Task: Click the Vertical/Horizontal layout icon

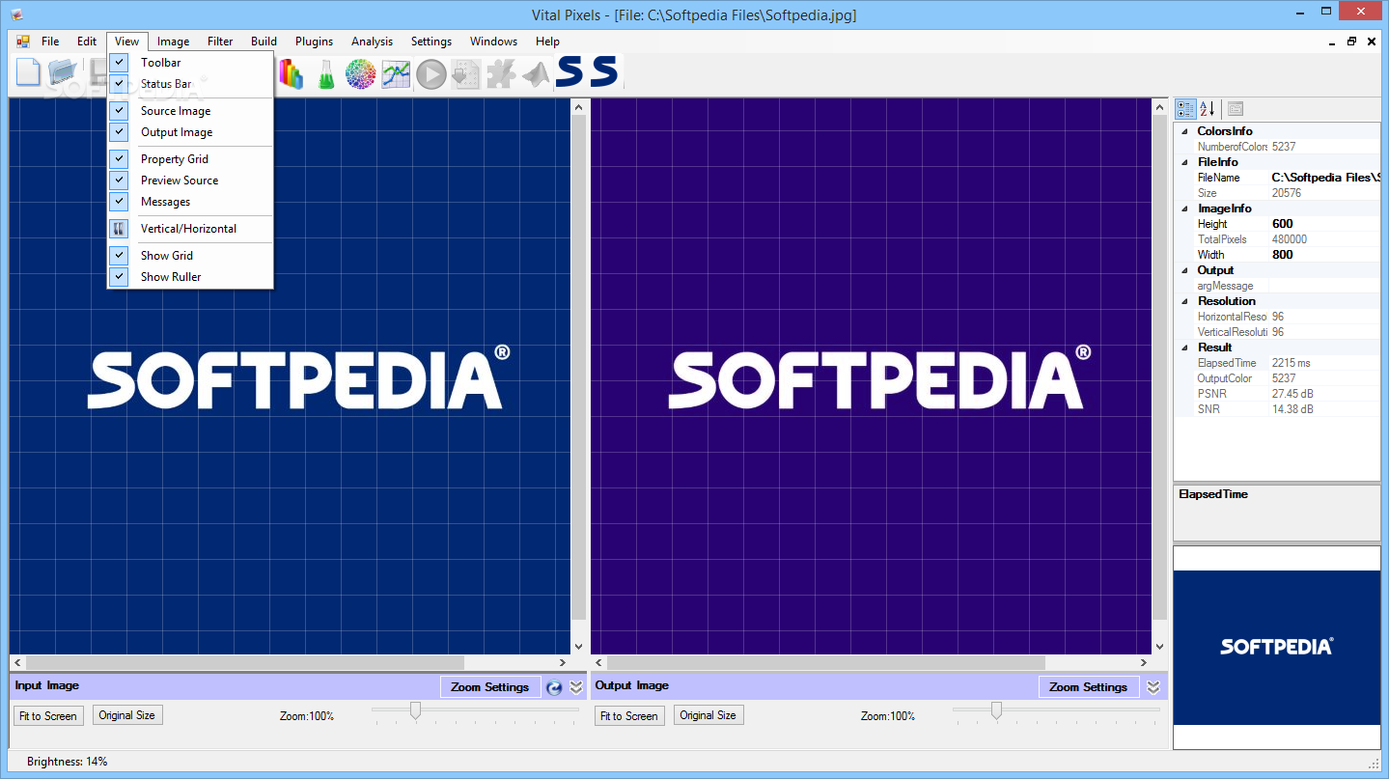Action: (119, 229)
